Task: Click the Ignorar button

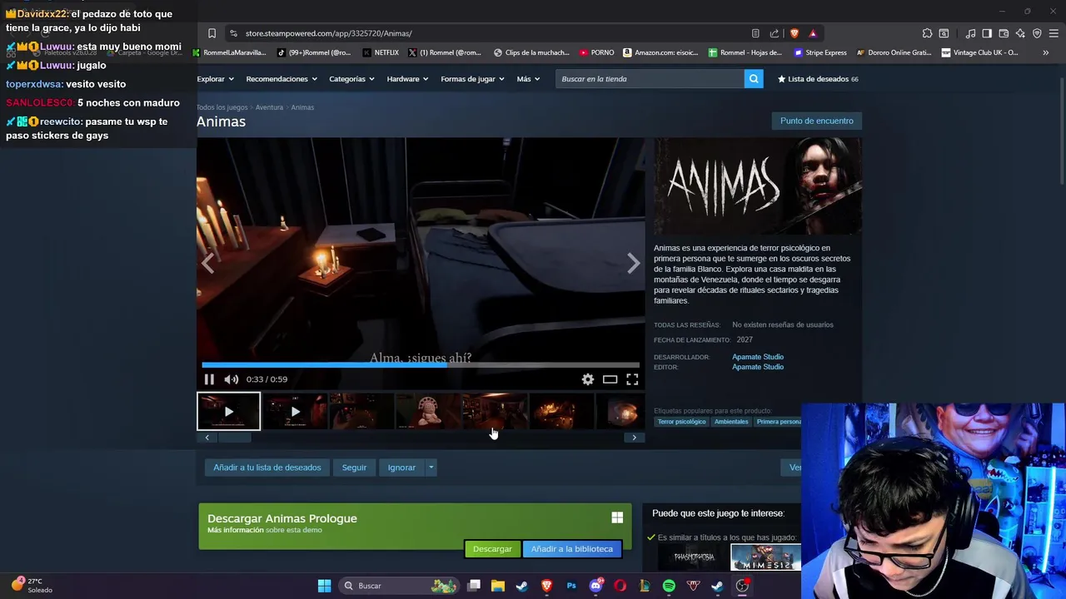Action: pyautogui.click(x=401, y=468)
